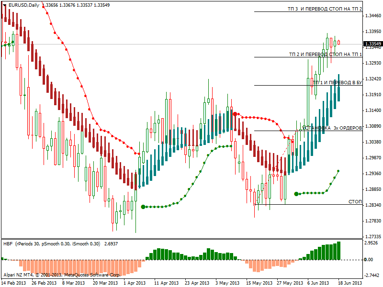Image resolution: width=383 pixels, height=287 pixels.
Task: Select the EURUSD,Daily chart title
Action: (x=23, y=5)
